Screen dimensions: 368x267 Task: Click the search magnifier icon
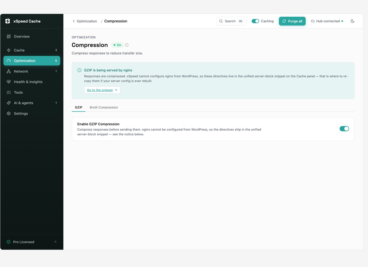point(221,21)
